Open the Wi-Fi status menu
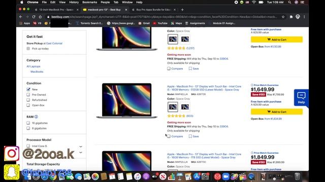This screenshot has height=182, width=325. (x=254, y=2)
